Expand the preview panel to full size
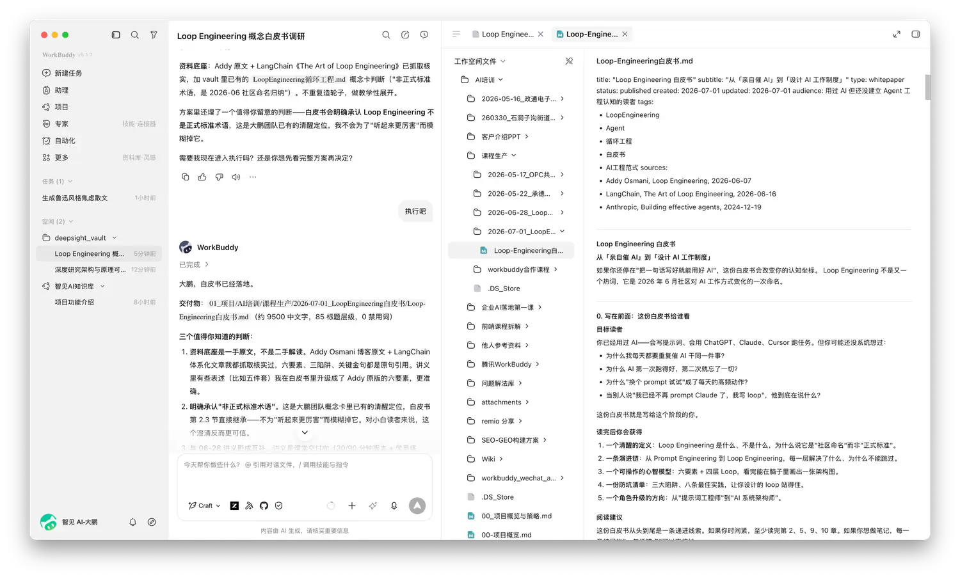 897,35
